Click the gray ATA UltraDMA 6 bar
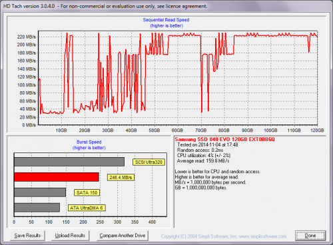The image size is (333, 245). [x=37, y=208]
